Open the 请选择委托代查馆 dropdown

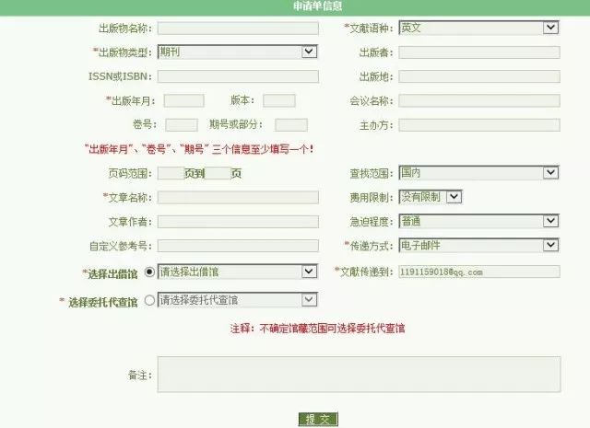[238, 300]
